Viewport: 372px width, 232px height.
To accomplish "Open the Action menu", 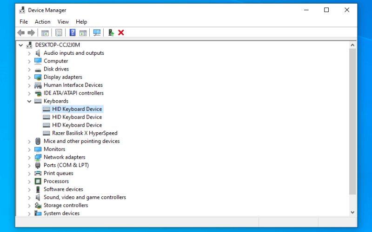I will pyautogui.click(x=42, y=22).
